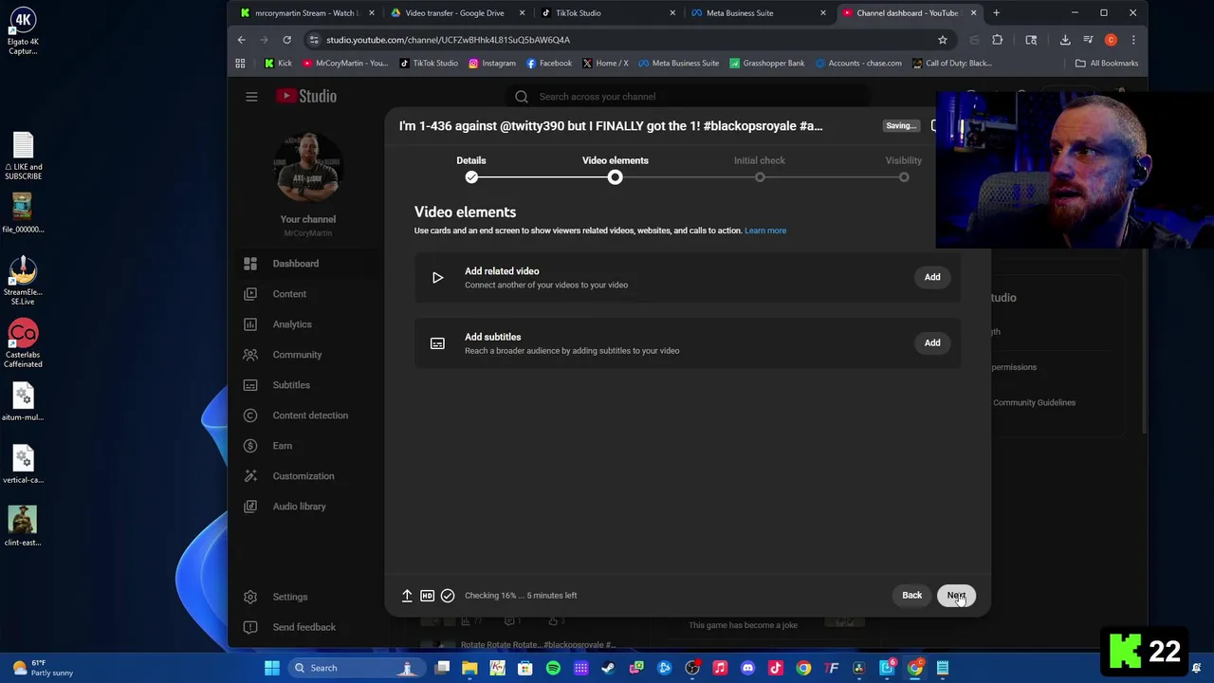Open the Grasshopper Bank bookmark

point(766,64)
